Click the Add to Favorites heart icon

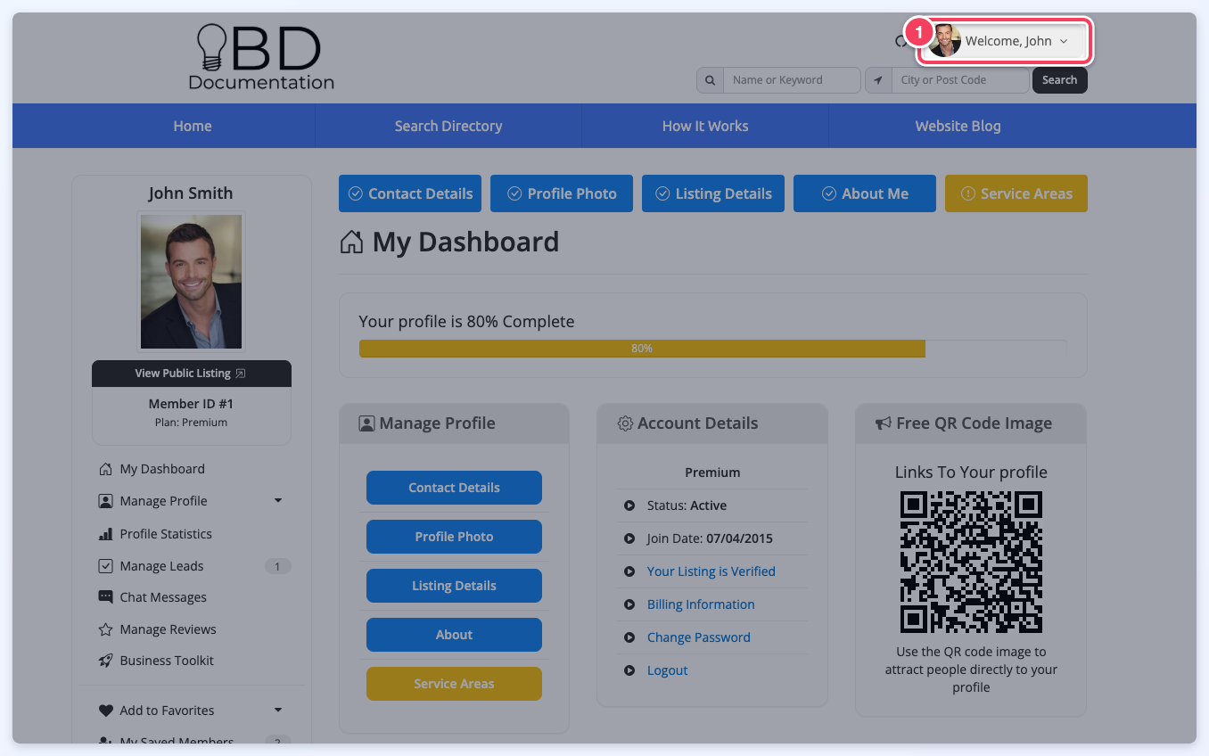(x=105, y=711)
